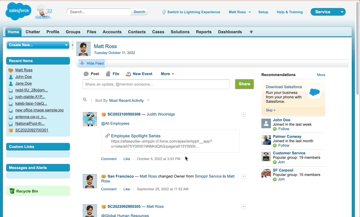Screen dimensions: 360x217
Task: Open Matt Ross profile photo at page top
Action: click(83, 49)
